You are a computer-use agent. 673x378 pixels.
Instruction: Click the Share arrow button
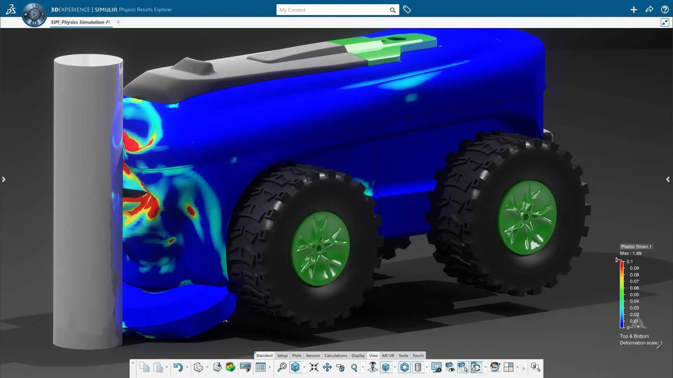pos(649,10)
